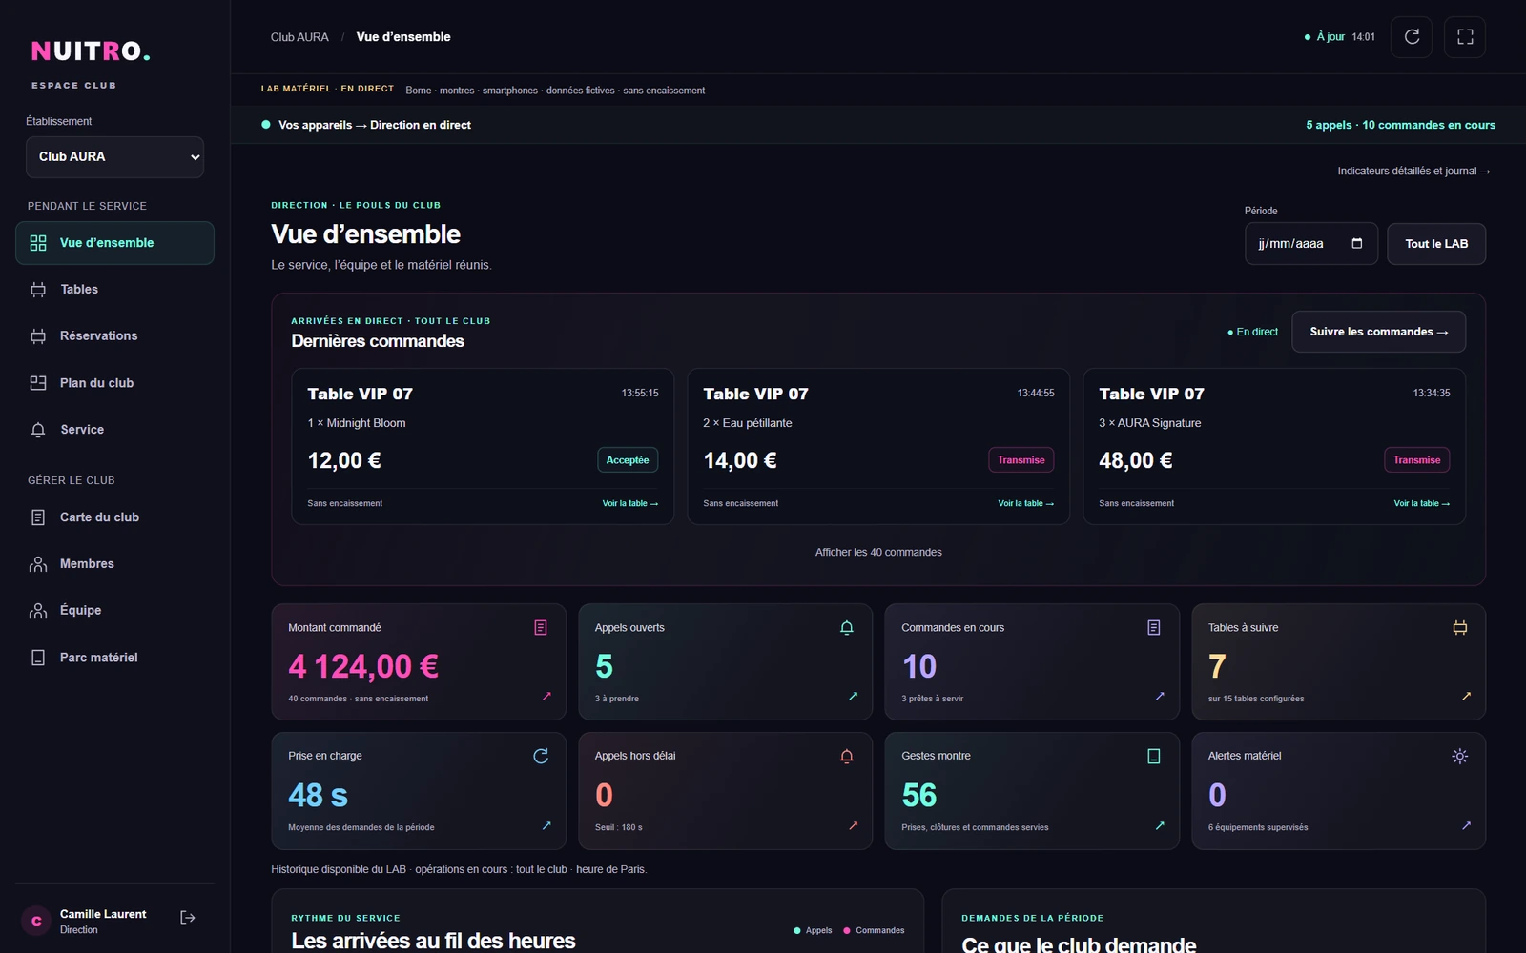Click the arrow icon on Montant commandé

(546, 696)
